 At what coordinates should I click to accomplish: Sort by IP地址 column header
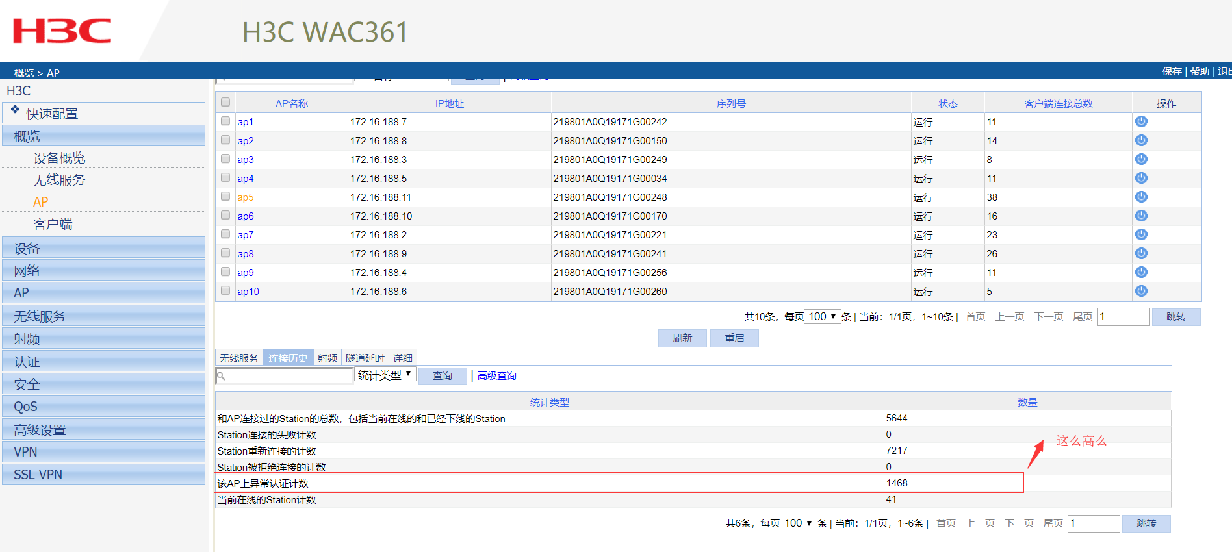tap(450, 103)
